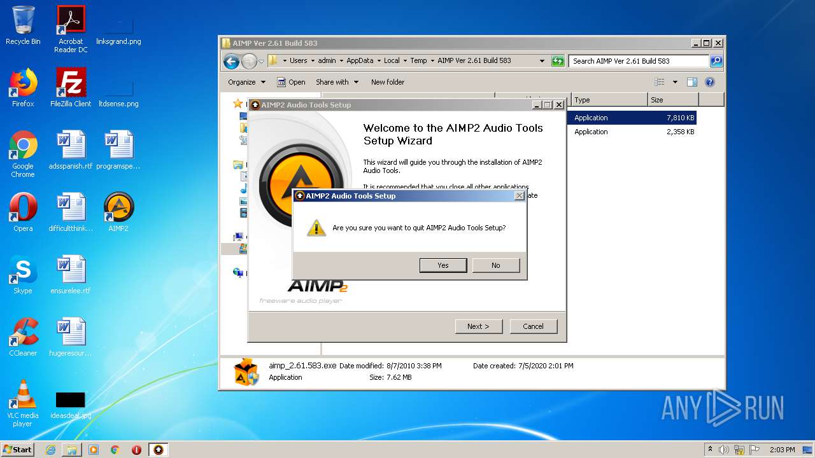Click Temp in the address breadcrumb
Viewport: 815px width, 458px height.
pyautogui.click(x=418, y=61)
